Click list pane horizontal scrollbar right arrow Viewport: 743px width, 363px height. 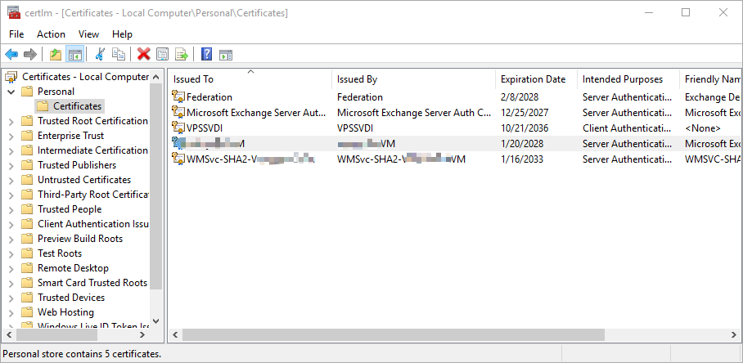pos(735,335)
